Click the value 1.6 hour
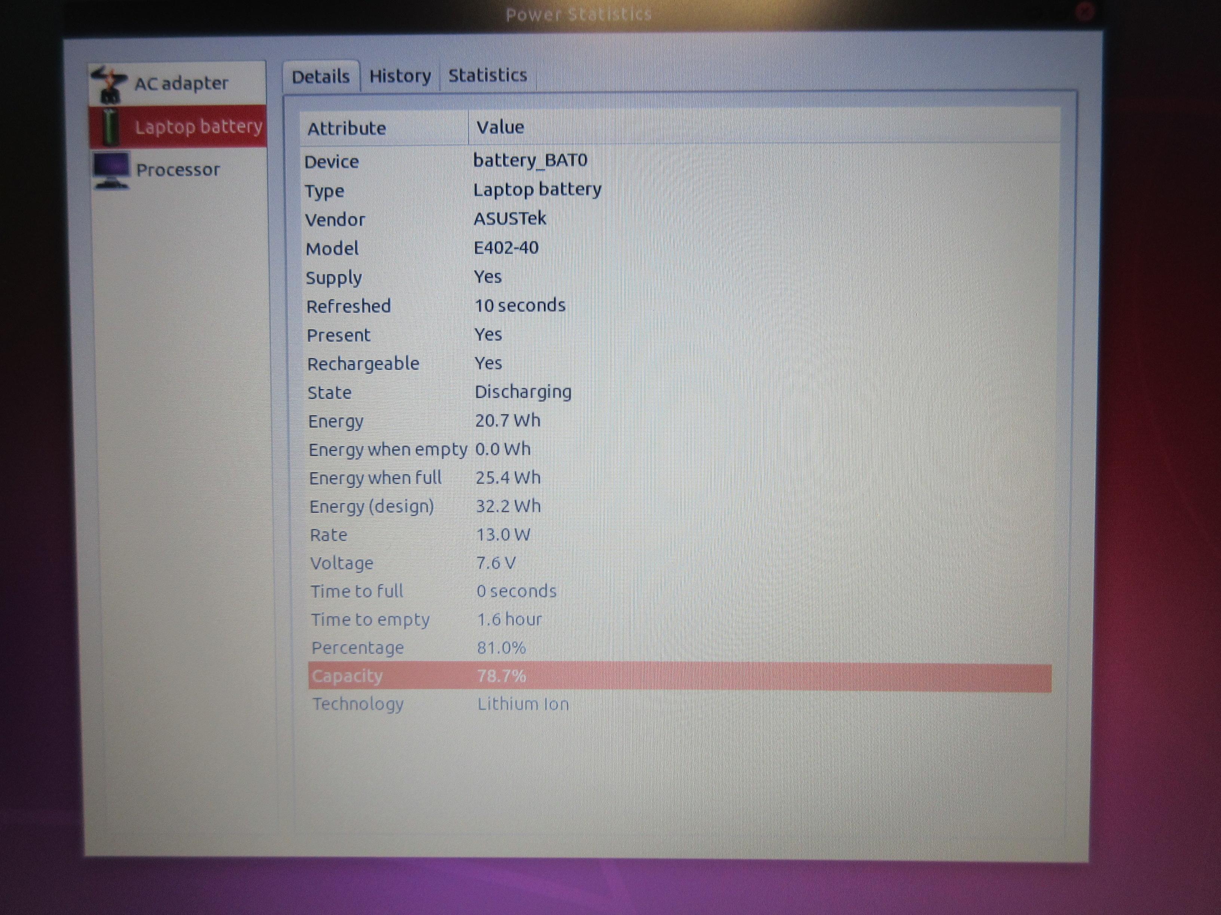 coord(509,620)
